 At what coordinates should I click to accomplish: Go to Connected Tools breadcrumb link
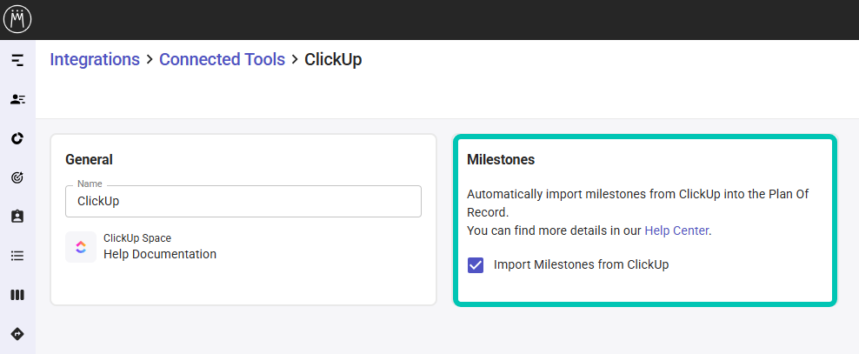[222, 59]
